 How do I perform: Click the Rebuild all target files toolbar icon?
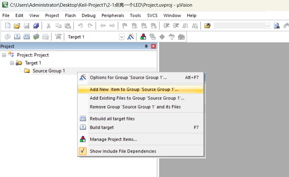coord(27,37)
